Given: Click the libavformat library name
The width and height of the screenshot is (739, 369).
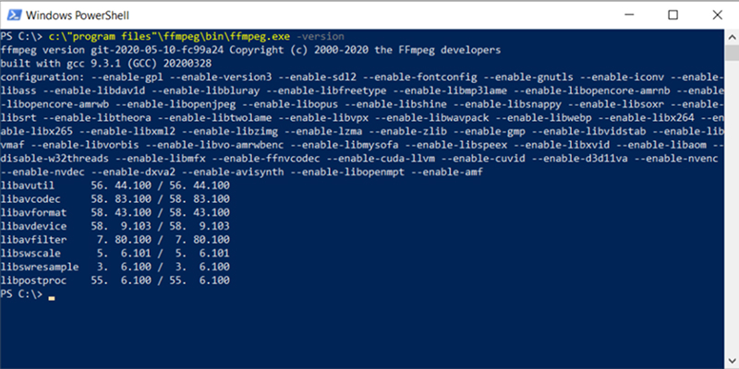Looking at the screenshot, I should click(34, 213).
